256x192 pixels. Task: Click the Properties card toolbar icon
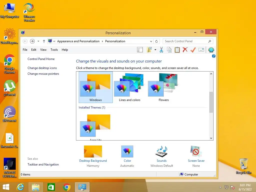click(x=201, y=50)
